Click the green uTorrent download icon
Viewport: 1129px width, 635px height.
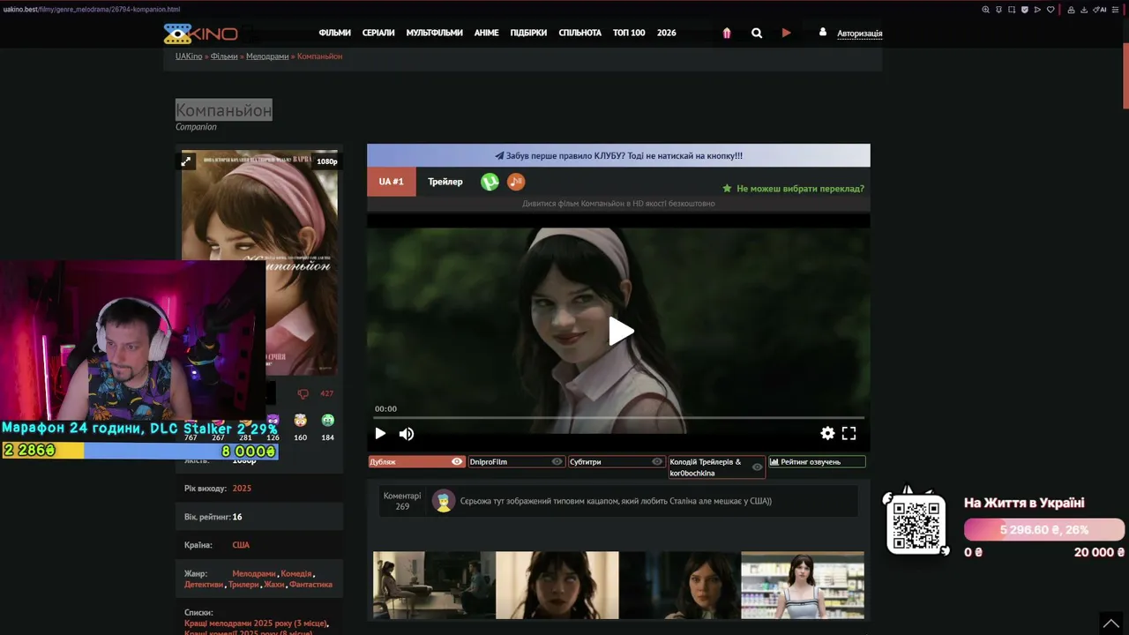(x=490, y=182)
